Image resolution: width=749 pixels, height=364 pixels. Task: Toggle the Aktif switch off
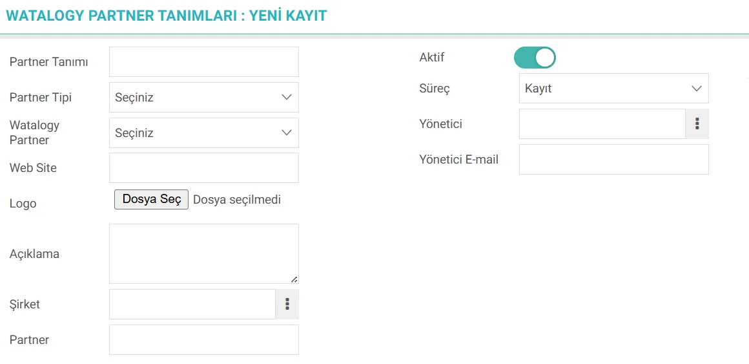click(535, 58)
